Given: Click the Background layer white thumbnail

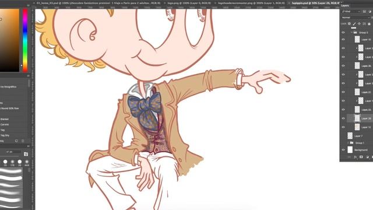Looking at the screenshot, I should tap(350, 150).
